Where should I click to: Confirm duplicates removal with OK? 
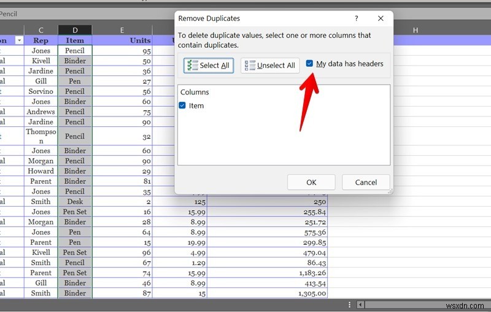[311, 182]
